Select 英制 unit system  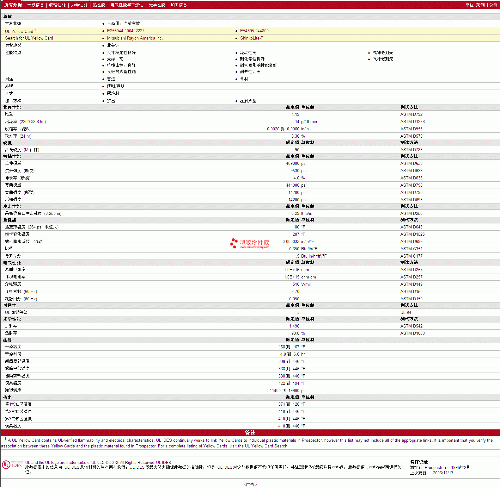480,5
